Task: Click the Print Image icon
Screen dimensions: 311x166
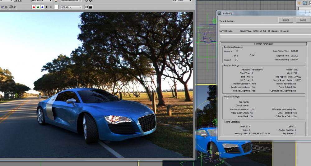Action: tap(11, 7)
